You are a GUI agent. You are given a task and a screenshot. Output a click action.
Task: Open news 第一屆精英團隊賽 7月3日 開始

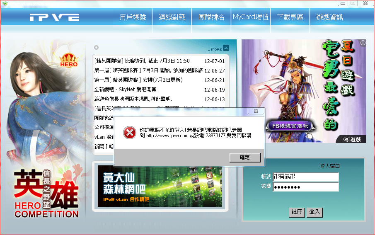click(x=148, y=70)
